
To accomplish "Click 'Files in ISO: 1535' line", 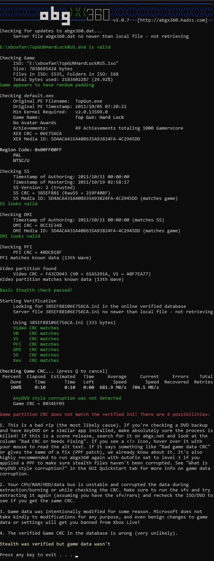I will [x=66, y=74].
